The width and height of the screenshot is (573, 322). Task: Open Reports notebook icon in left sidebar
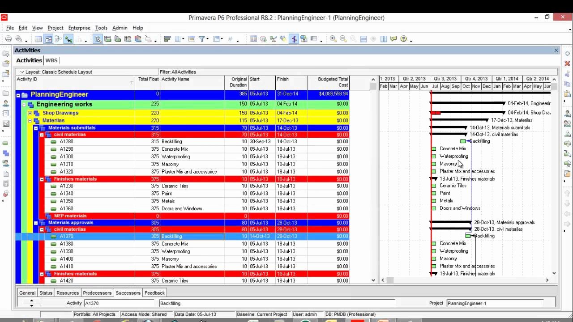[5, 114]
